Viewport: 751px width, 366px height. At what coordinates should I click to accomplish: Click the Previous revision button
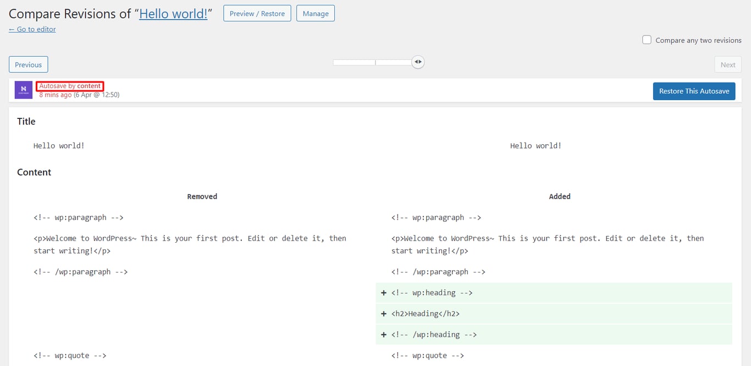pyautogui.click(x=28, y=64)
